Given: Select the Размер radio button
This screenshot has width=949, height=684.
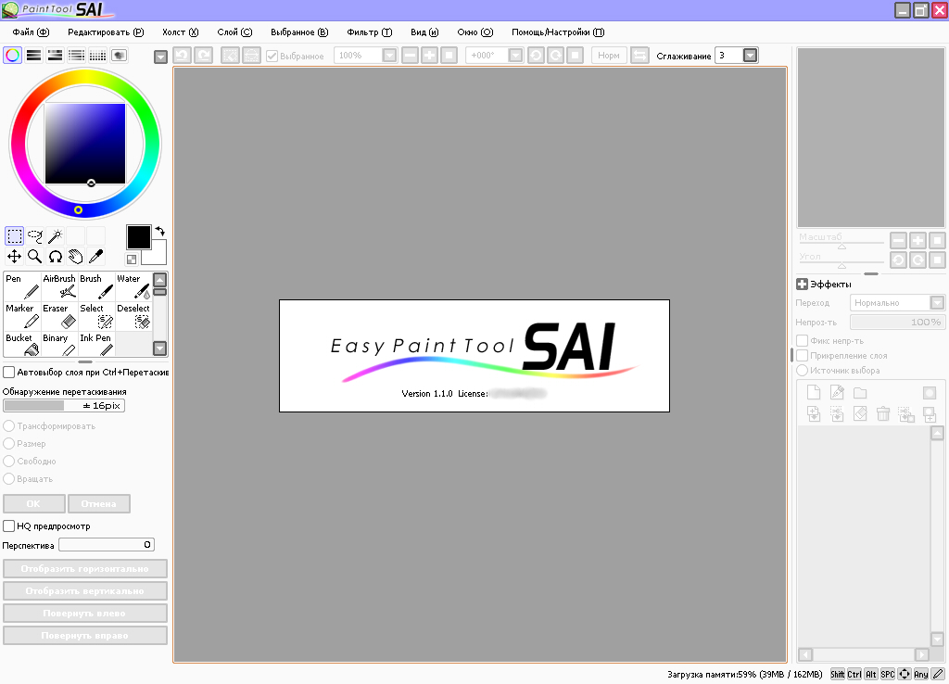Looking at the screenshot, I should tap(9, 443).
